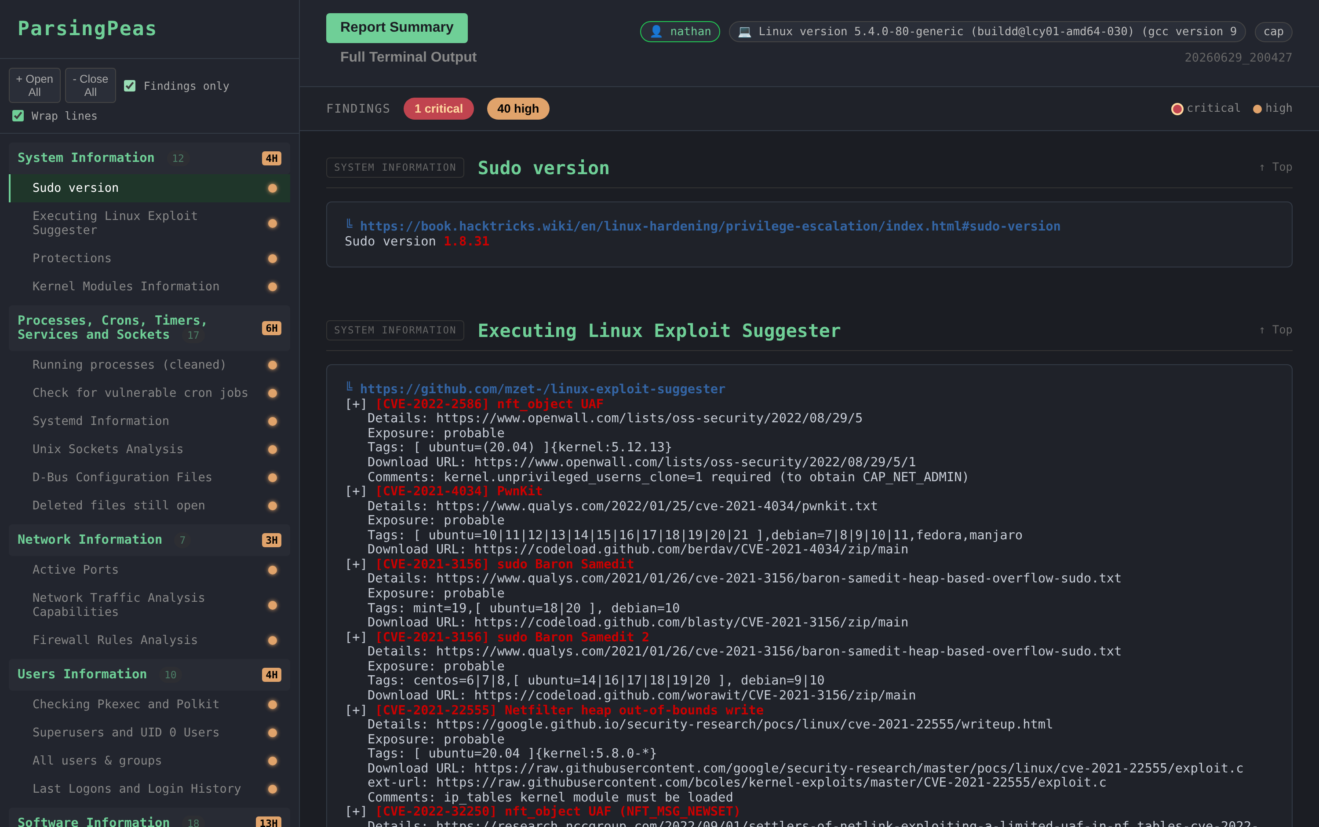Open Kernel Modules Information item
Image resolution: width=1319 pixels, height=827 pixels.
(149, 287)
